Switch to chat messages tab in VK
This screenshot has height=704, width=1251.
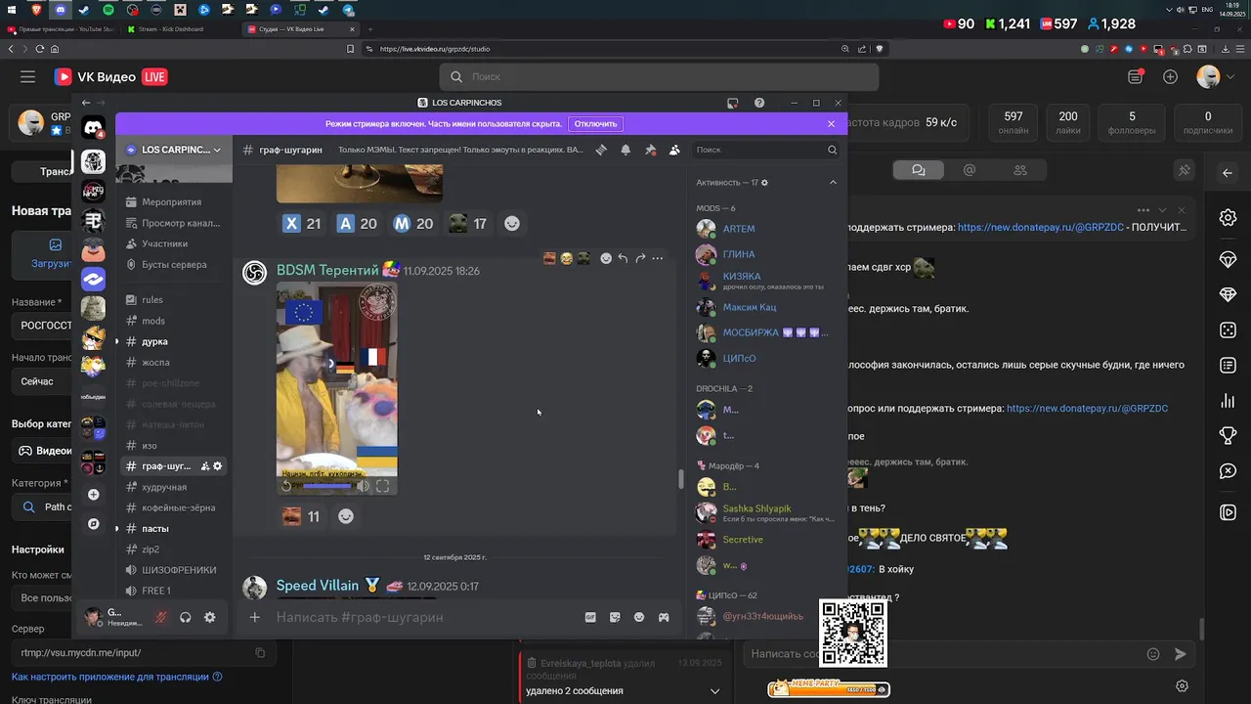919,170
